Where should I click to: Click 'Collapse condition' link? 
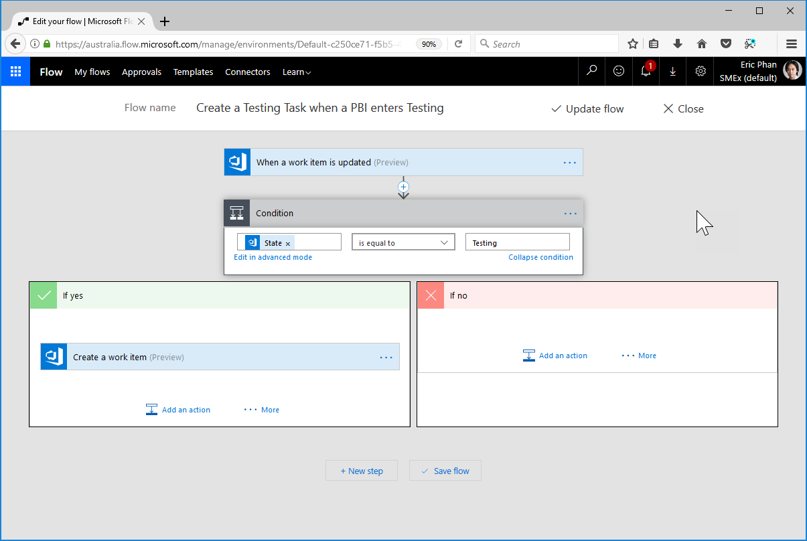point(540,257)
